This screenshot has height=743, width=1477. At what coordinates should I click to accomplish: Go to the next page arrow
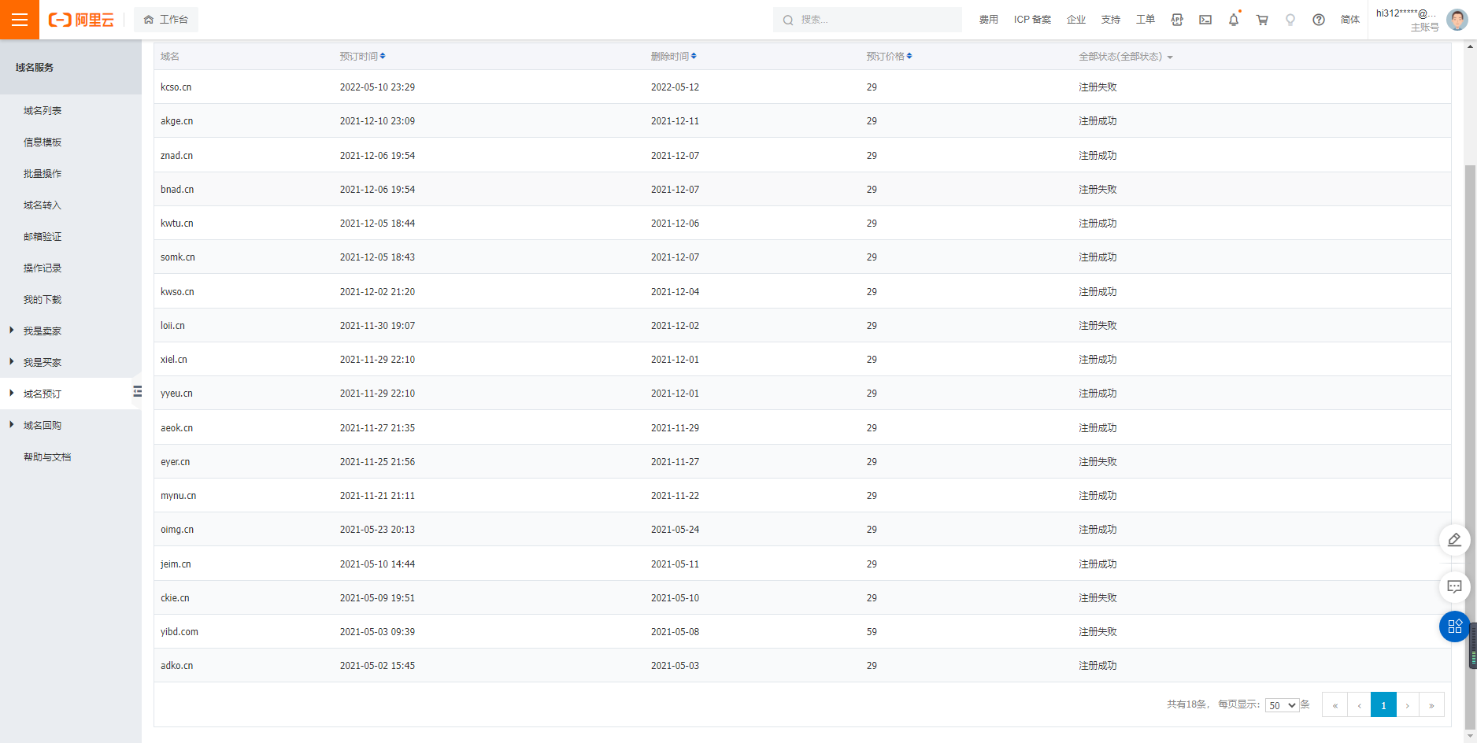[1407, 705]
